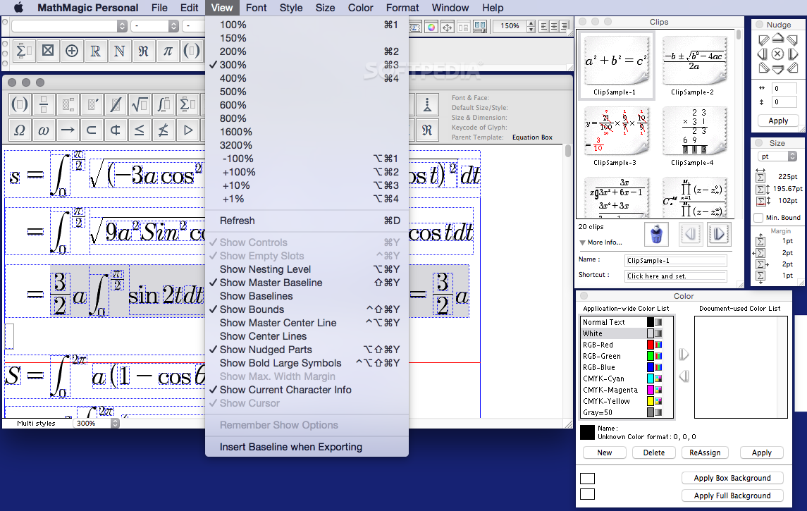Select the square root template tool
The height and width of the screenshot is (511, 807).
[139, 104]
